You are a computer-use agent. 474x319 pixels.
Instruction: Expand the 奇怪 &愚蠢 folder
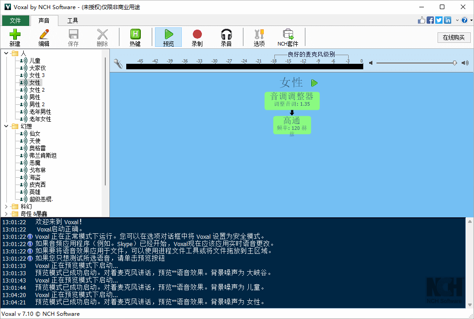pos(6,214)
